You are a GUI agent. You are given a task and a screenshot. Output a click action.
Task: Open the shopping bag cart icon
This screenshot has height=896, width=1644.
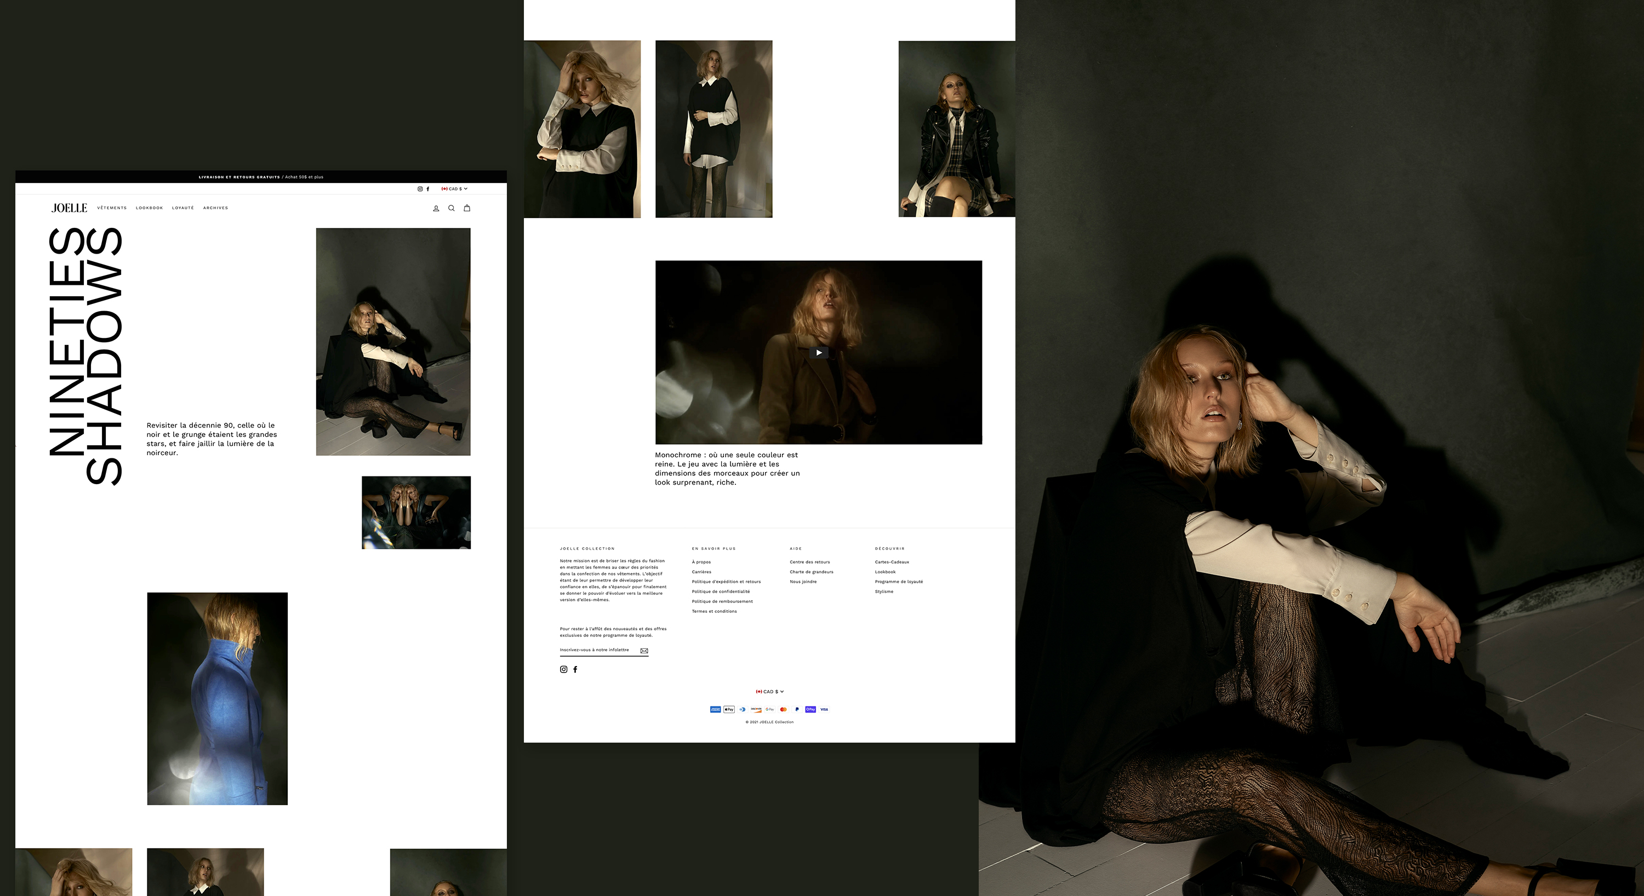point(466,208)
